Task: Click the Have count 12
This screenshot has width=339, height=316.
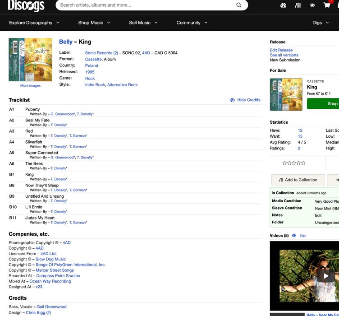Action: tap(300, 130)
